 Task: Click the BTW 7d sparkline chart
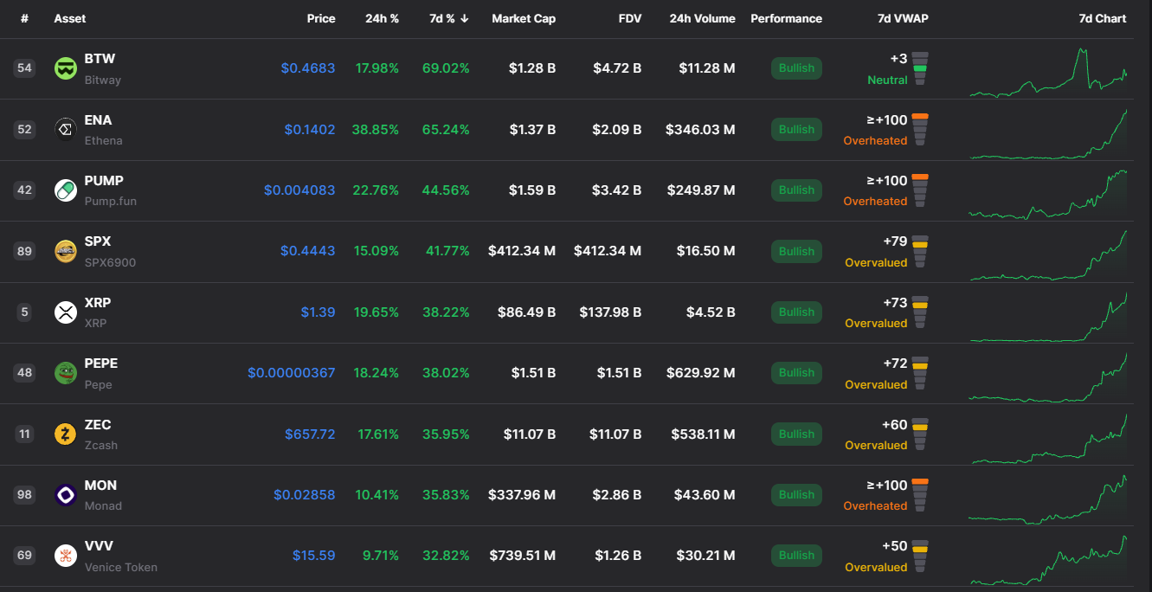(1048, 71)
